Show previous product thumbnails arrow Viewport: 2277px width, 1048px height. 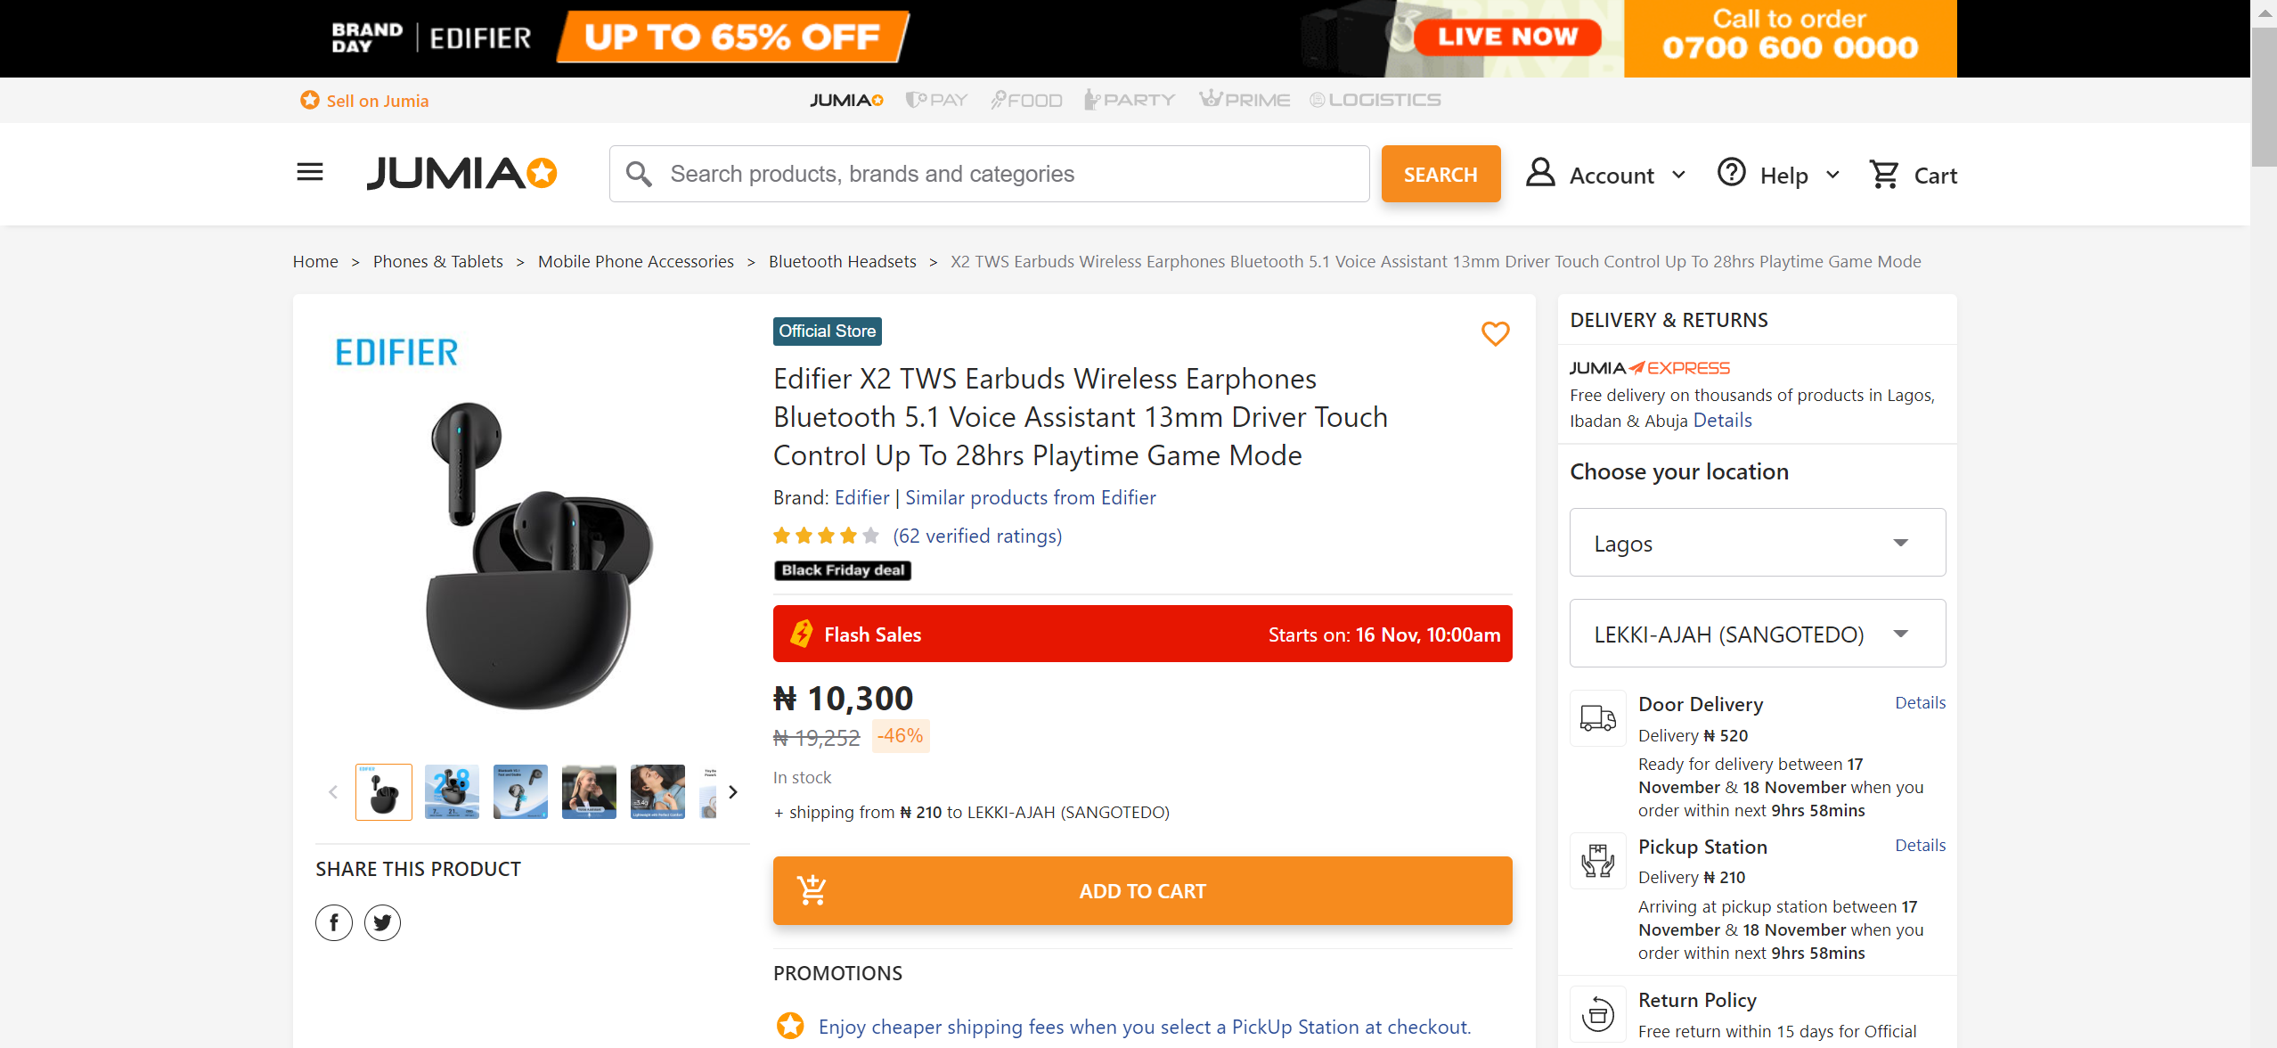click(x=333, y=792)
